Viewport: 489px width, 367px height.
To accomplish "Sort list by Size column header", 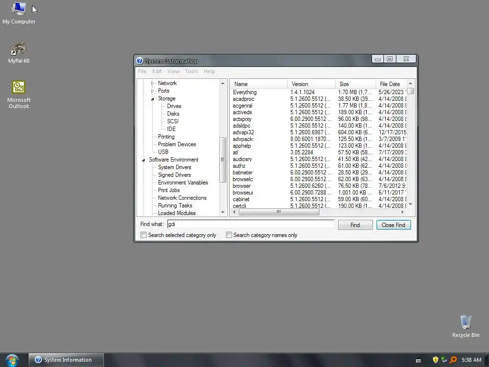I will [x=355, y=84].
